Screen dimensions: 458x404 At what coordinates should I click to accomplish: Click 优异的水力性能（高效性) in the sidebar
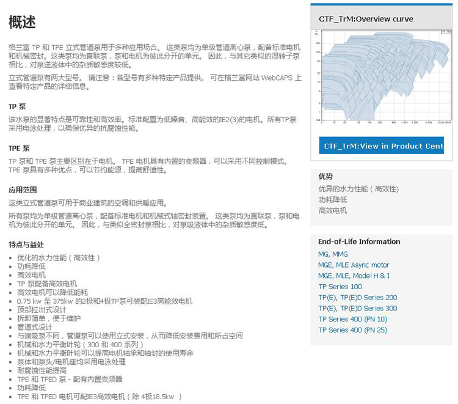(x=358, y=189)
